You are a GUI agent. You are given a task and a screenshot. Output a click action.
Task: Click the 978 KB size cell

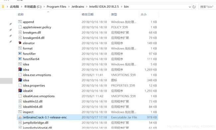(x=152, y=117)
